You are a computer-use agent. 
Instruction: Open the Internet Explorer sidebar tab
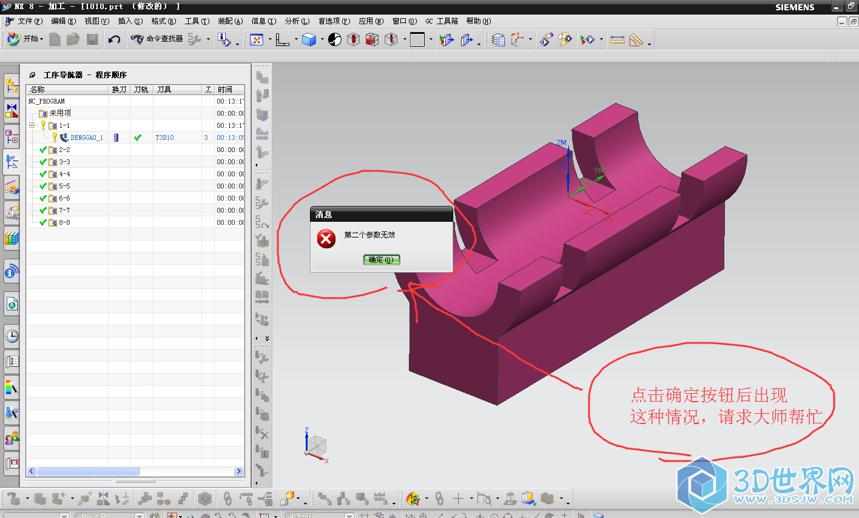(12, 304)
